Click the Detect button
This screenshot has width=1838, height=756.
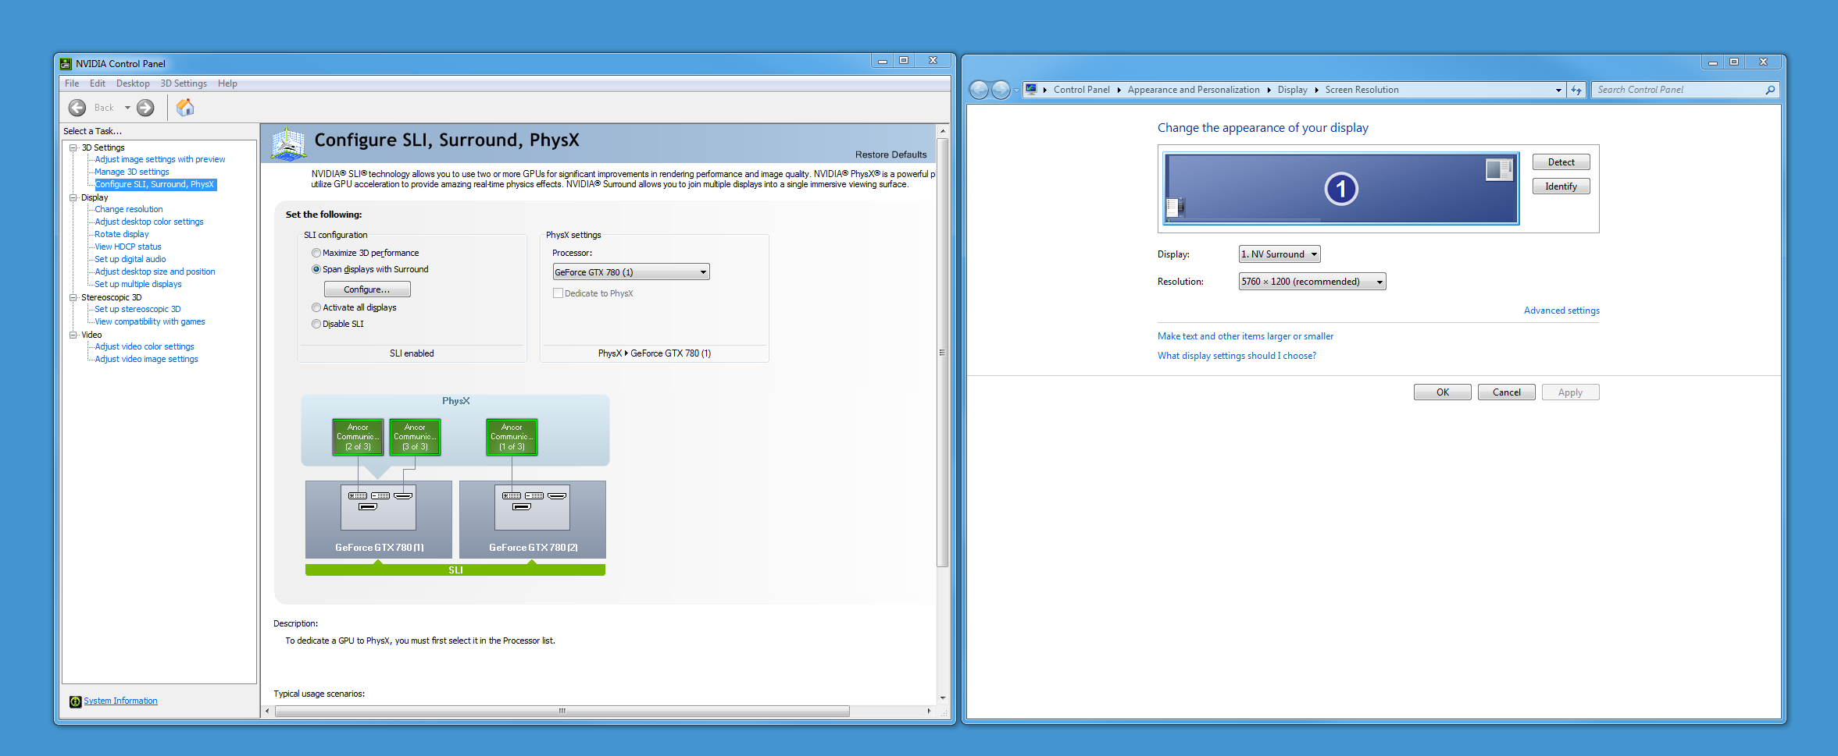[x=1561, y=162]
